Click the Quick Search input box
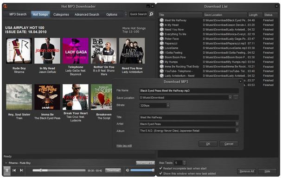The image size is (281, 178). tap(138, 14)
